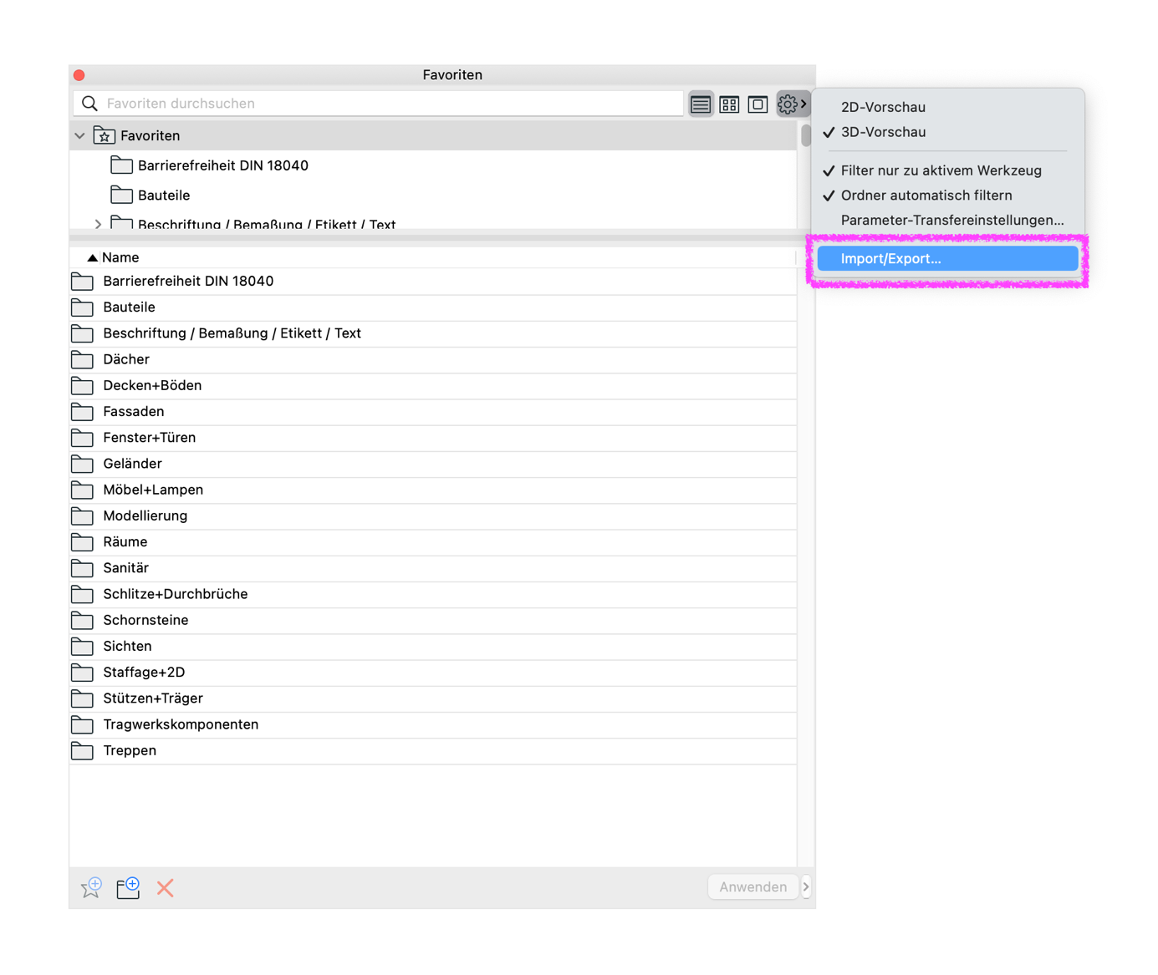Open the gear settings menu button
The image size is (1158, 975).
pos(793,104)
